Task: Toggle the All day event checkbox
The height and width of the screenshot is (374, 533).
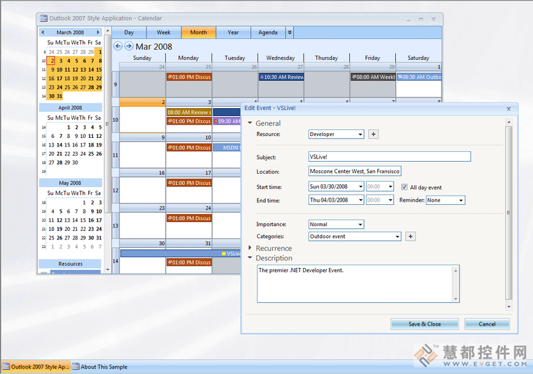Action: pos(404,187)
